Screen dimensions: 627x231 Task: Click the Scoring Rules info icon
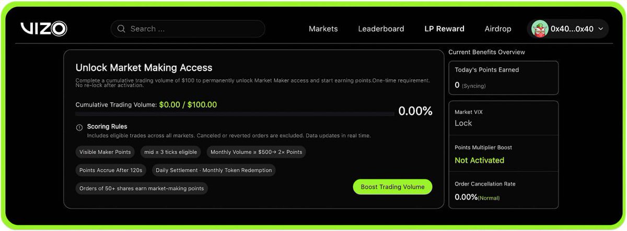pos(79,127)
